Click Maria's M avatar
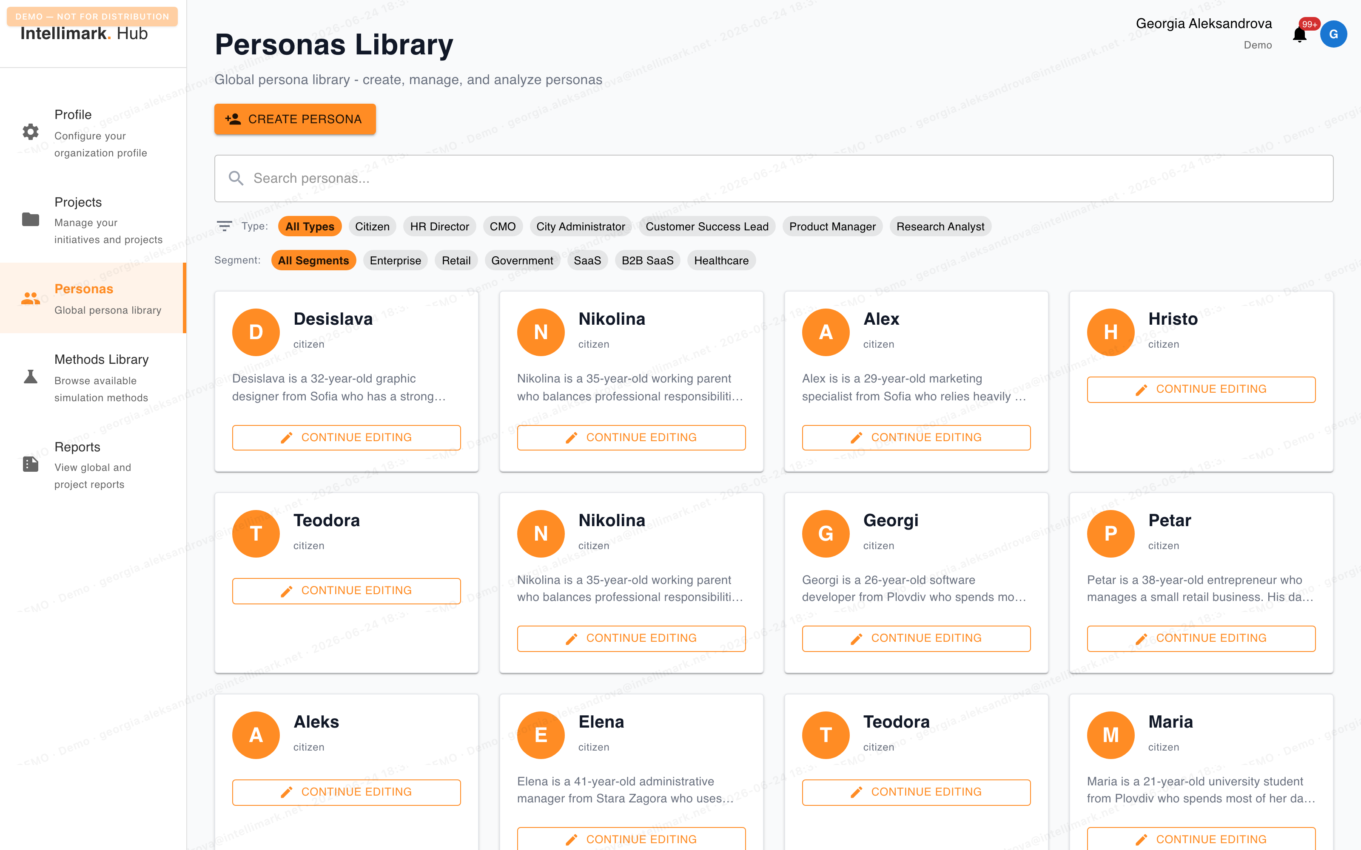Screen dimensions: 1361x850 point(1111,735)
